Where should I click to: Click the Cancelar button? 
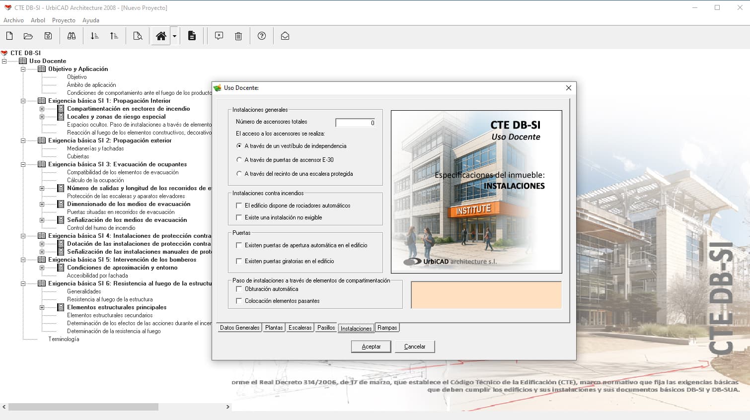point(415,347)
